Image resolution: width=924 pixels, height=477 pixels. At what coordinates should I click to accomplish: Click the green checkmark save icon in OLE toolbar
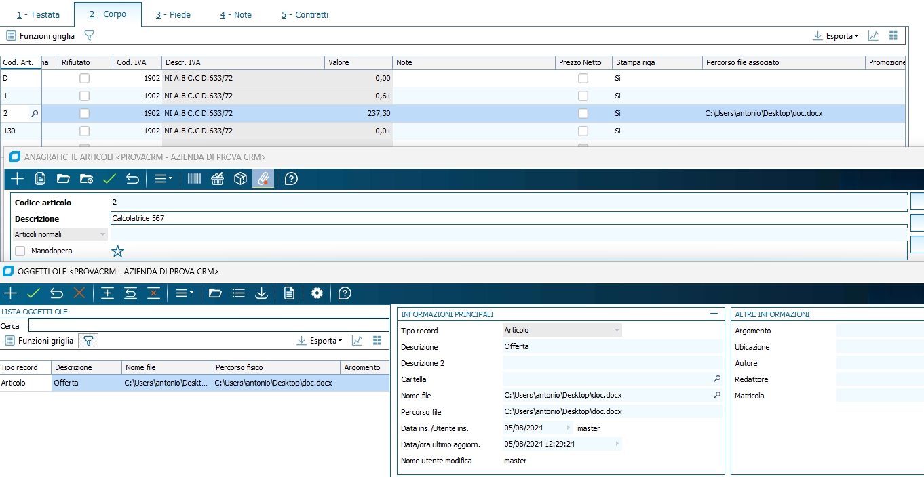(34, 293)
